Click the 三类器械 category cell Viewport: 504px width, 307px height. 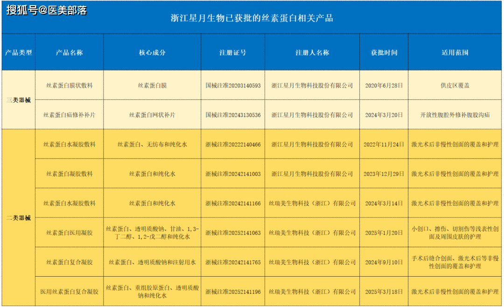pyautogui.click(x=19, y=100)
